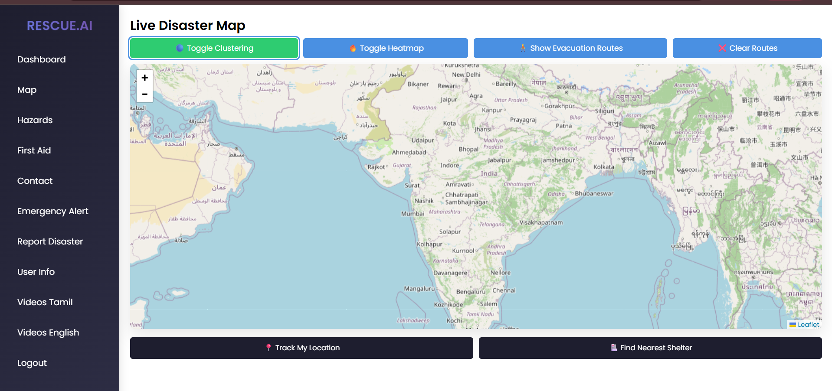832x391 pixels.
Task: Open the Leaflet attribution link
Action: click(808, 325)
